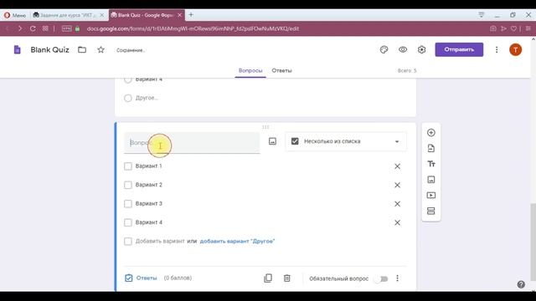Focus the Вопрос title input field

click(192, 143)
